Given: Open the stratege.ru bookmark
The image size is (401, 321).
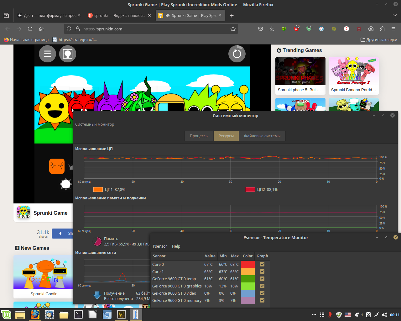Looking at the screenshot, I should pos(75,40).
